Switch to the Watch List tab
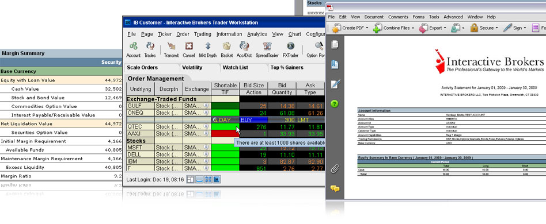 point(236,67)
